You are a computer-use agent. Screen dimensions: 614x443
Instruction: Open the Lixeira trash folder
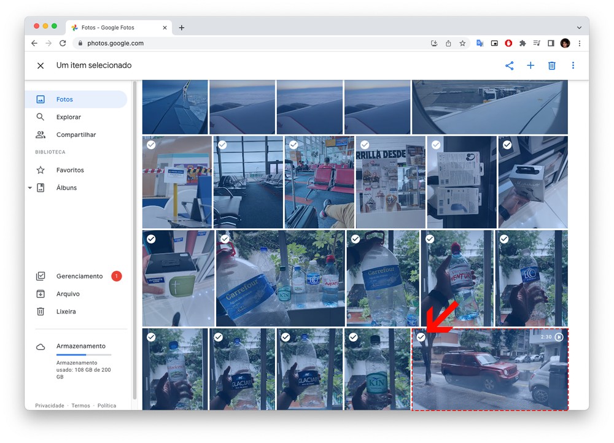(66, 312)
